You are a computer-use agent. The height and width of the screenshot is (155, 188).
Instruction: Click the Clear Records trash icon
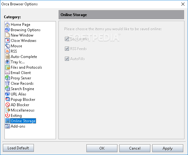tap(7, 83)
